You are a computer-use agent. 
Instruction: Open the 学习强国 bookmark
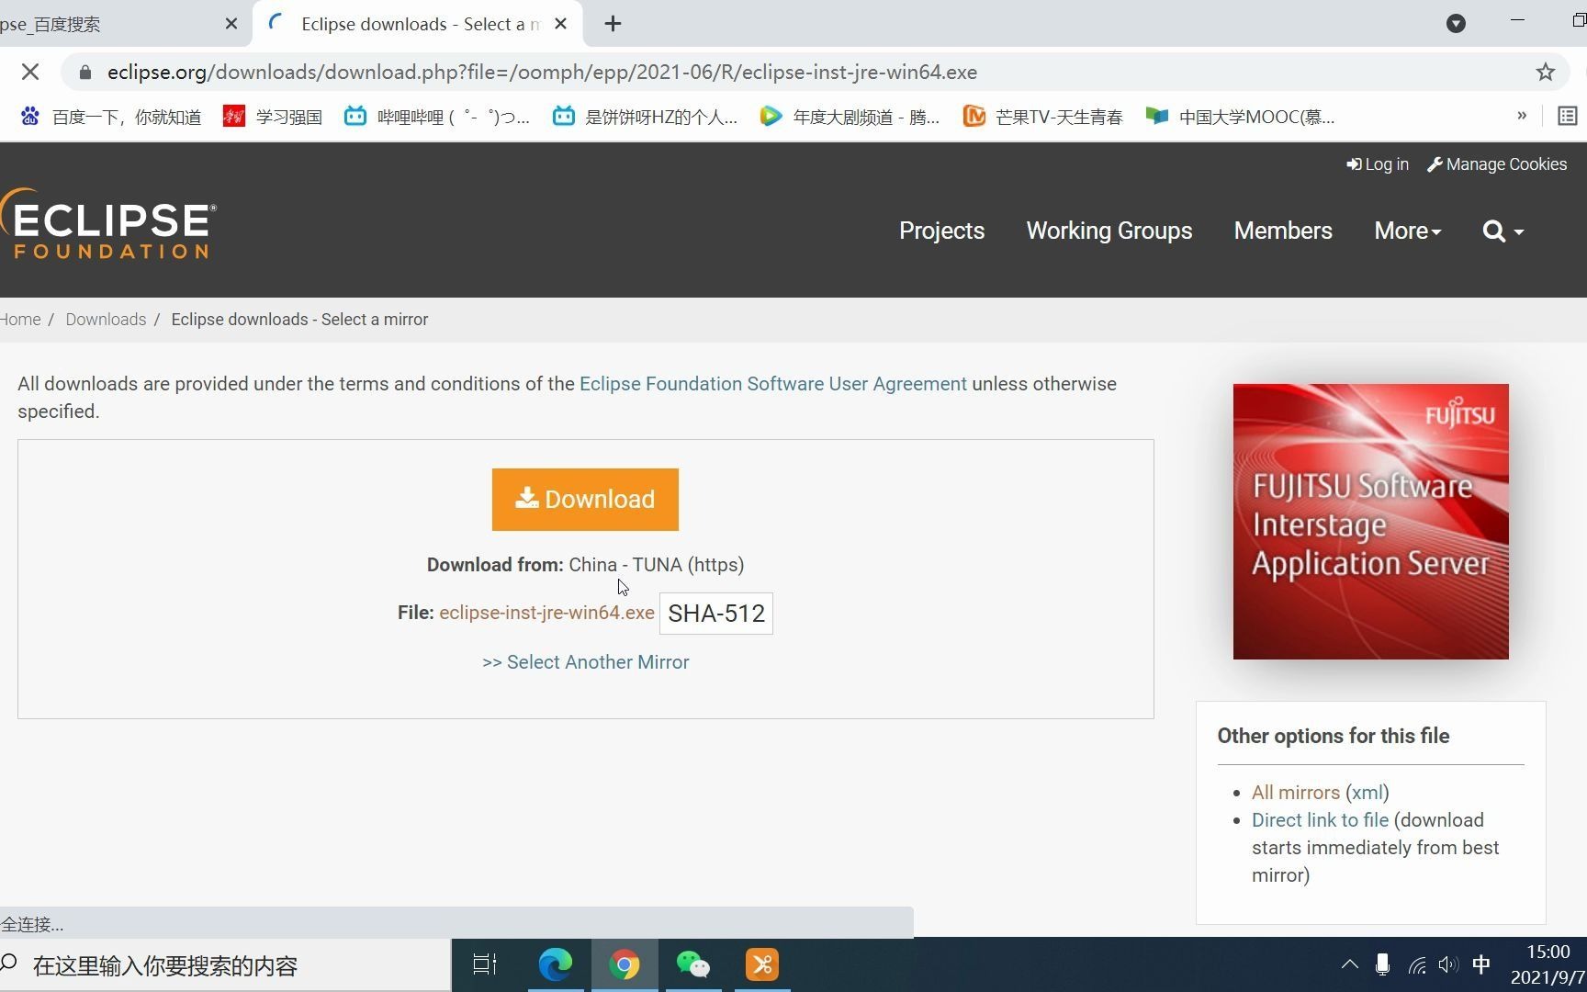tap(273, 117)
